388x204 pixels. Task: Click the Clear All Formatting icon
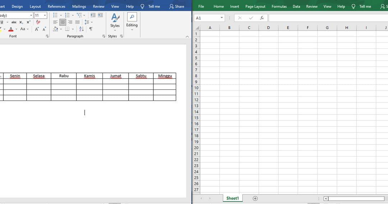(x=38, y=22)
